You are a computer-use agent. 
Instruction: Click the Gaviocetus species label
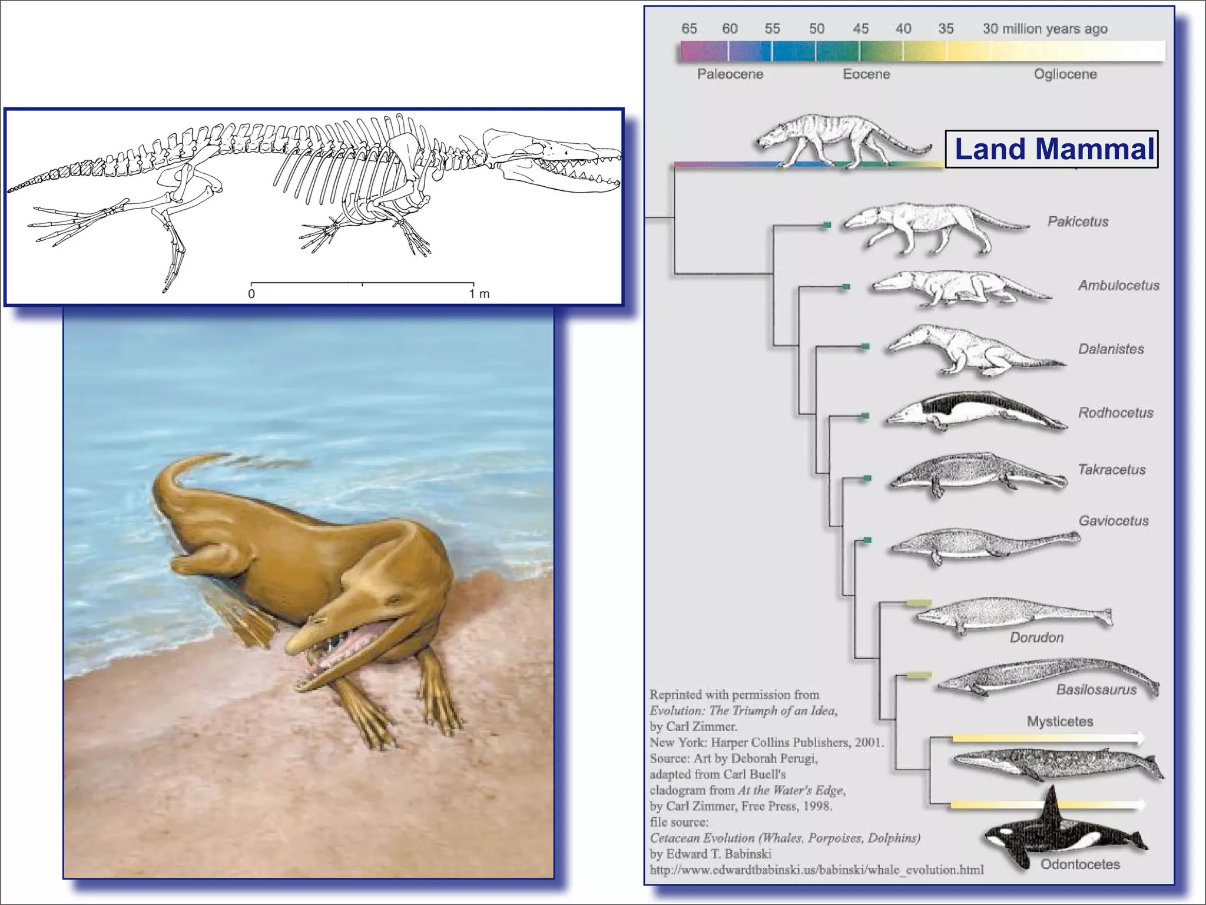pyautogui.click(x=1113, y=521)
